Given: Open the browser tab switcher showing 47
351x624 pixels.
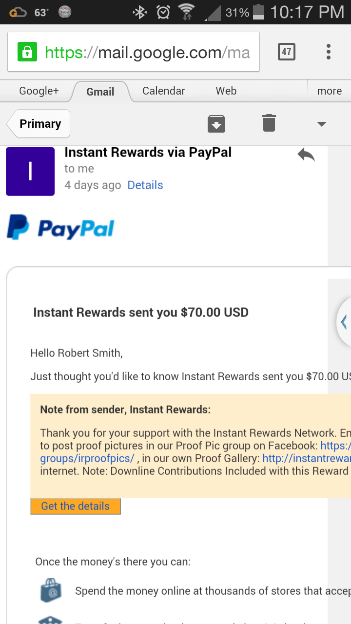Looking at the screenshot, I should click(x=287, y=52).
